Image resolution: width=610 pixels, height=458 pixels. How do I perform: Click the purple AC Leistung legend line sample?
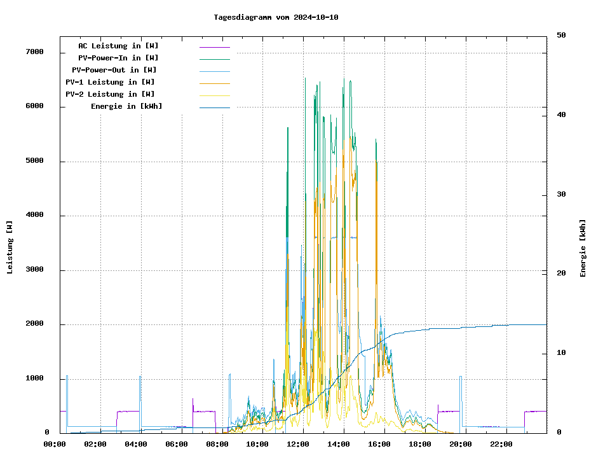(x=214, y=47)
